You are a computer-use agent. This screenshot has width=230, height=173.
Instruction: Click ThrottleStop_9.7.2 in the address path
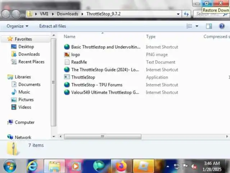[103, 14]
